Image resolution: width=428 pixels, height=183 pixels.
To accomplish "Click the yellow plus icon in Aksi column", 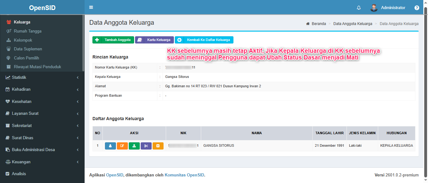I will 158,146.
